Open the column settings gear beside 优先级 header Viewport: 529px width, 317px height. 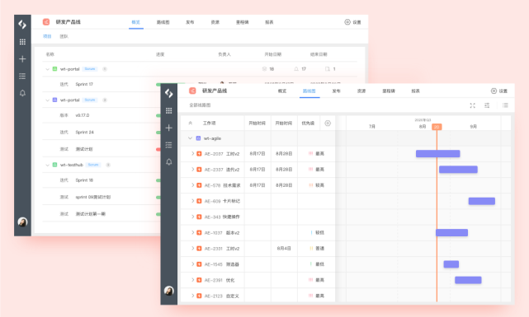tap(328, 124)
